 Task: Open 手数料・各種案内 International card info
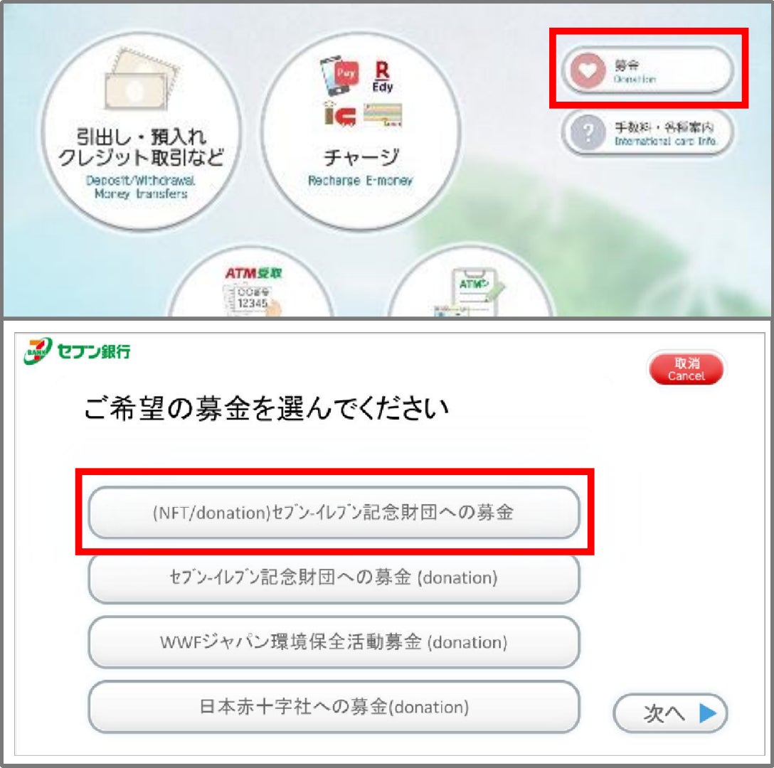(647, 132)
